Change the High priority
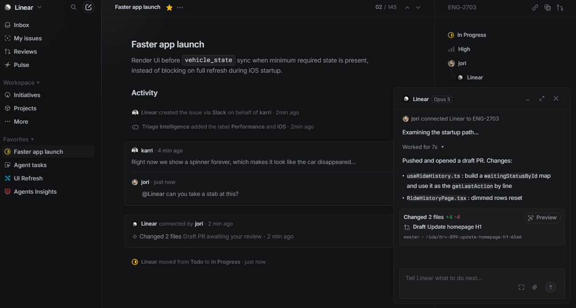Viewport: 576px width, 308px height. pyautogui.click(x=459, y=49)
